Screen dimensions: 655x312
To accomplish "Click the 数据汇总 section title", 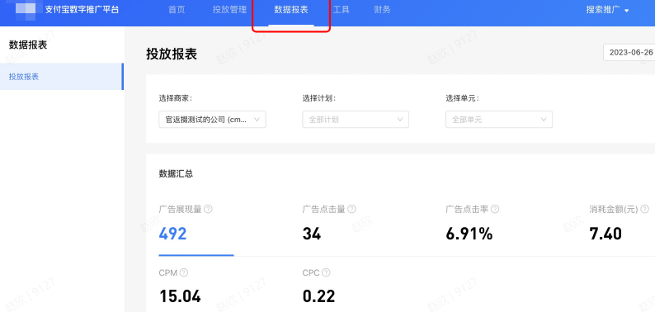I will pos(176,174).
